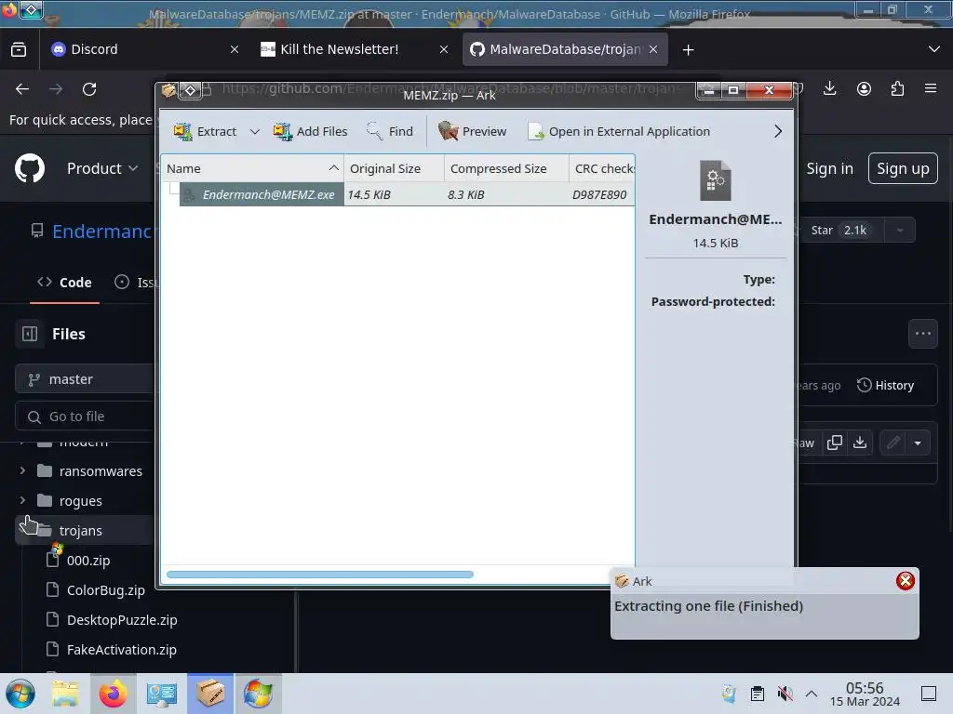Close Kill the Newsletter tab

(444, 50)
